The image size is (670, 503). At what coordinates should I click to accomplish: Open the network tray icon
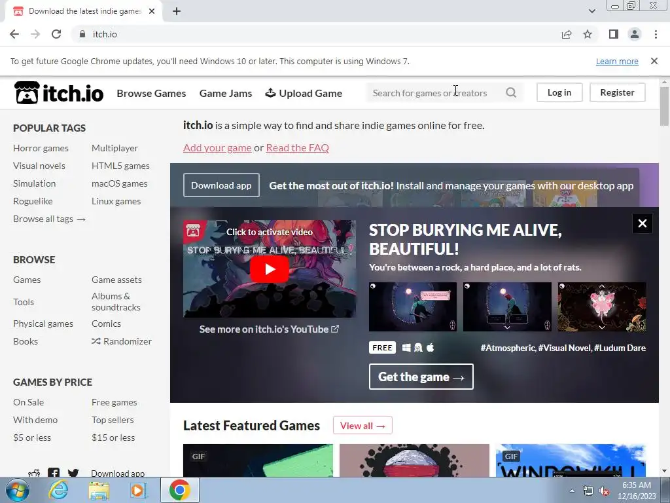588,491
